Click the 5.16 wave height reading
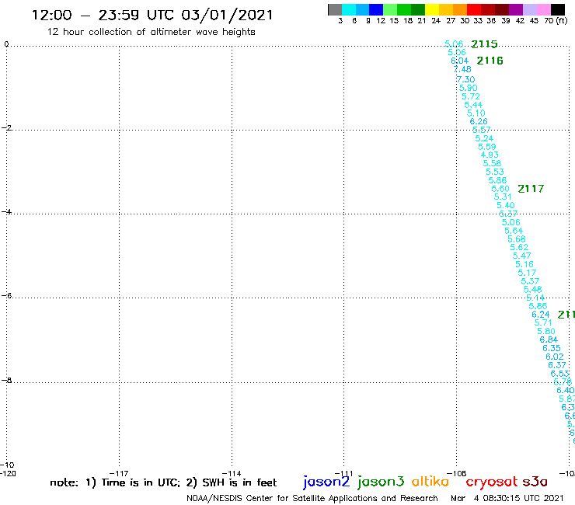Image resolution: width=575 pixels, height=505 pixels. point(524,264)
